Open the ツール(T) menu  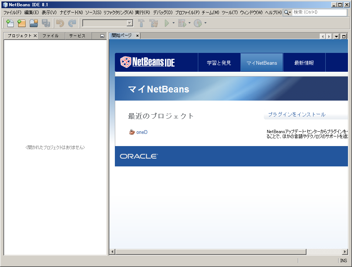pyautogui.click(x=230, y=13)
